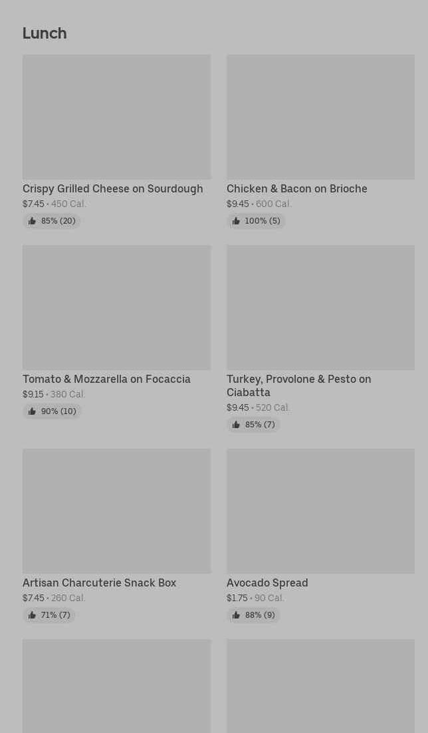Click thumbs-up icon under Artisan Charcuterie Snack Box
This screenshot has width=428, height=733.
(32, 615)
